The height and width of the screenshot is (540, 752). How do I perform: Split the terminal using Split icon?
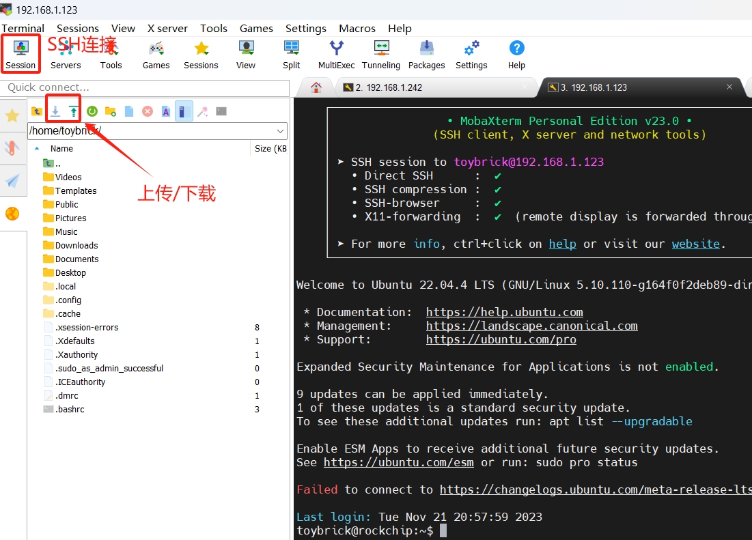291,54
